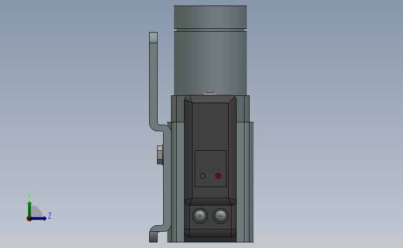Click the red origin ball of the triad

(x=29, y=219)
